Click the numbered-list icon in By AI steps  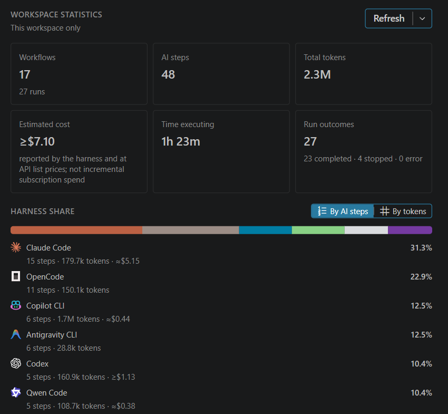(322, 211)
